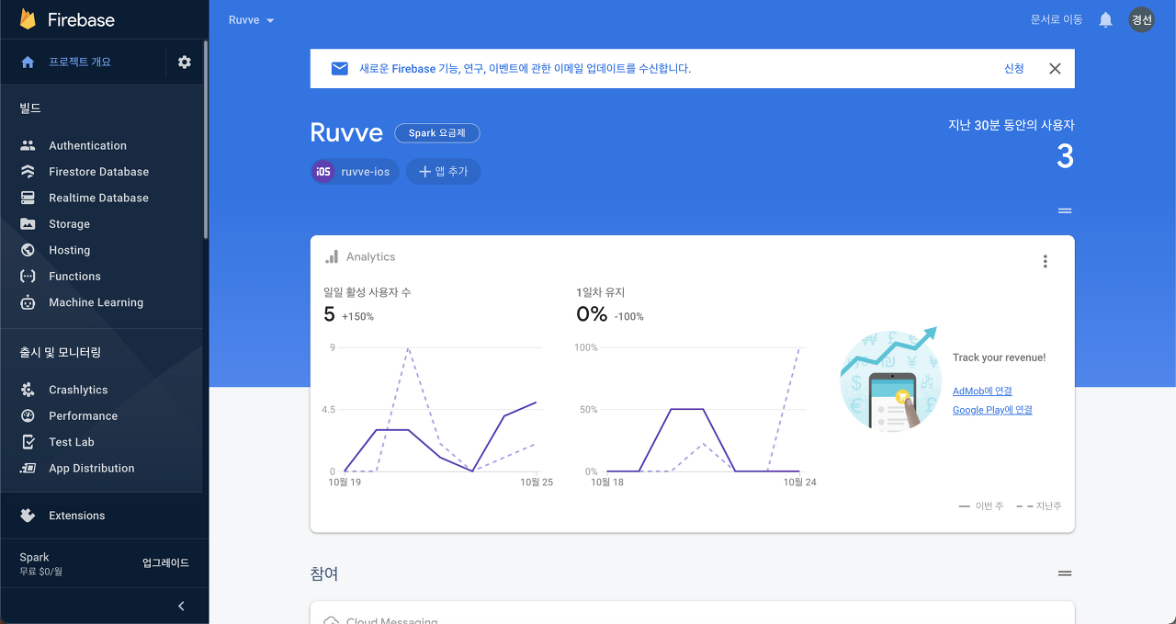Click Google Play에 연결 link
This screenshot has width=1176, height=624.
tap(992, 410)
